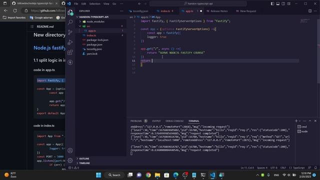Open the Edit menu

point(83,3)
